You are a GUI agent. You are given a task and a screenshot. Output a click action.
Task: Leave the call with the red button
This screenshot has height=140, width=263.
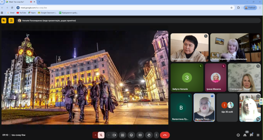pos(165,135)
